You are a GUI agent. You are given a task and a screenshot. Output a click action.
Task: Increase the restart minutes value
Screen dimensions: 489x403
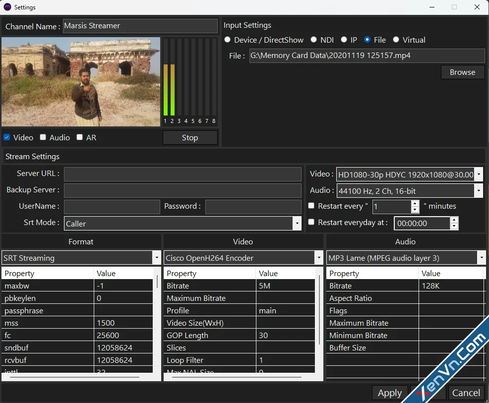point(415,203)
